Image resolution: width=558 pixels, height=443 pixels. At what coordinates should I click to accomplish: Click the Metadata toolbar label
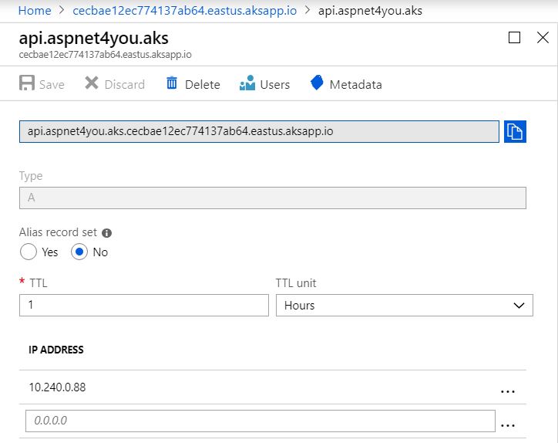tap(355, 84)
